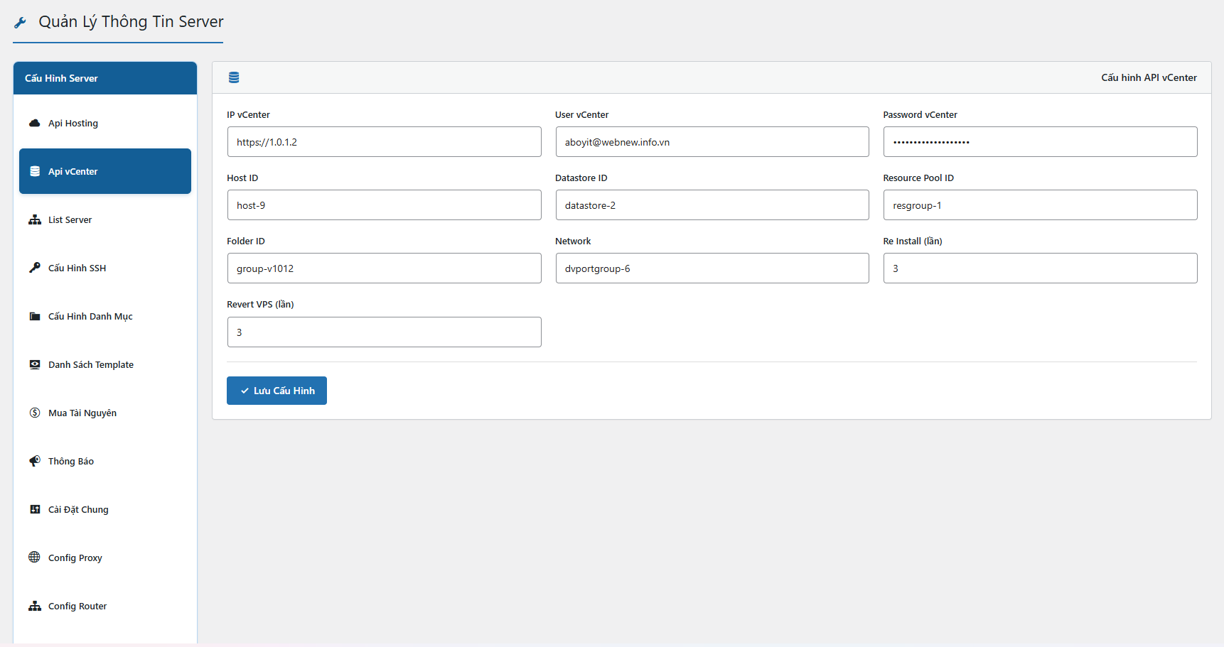
Task: Click the Cấu hình API vCenter title text
Action: click(1149, 77)
